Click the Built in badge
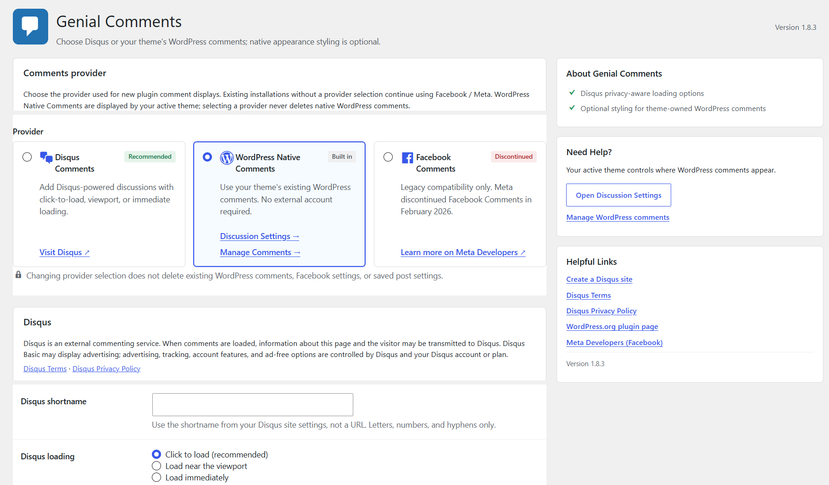 coord(342,156)
